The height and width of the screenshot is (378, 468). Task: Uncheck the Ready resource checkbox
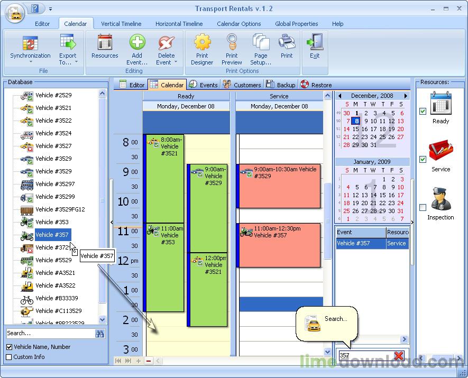[423, 111]
